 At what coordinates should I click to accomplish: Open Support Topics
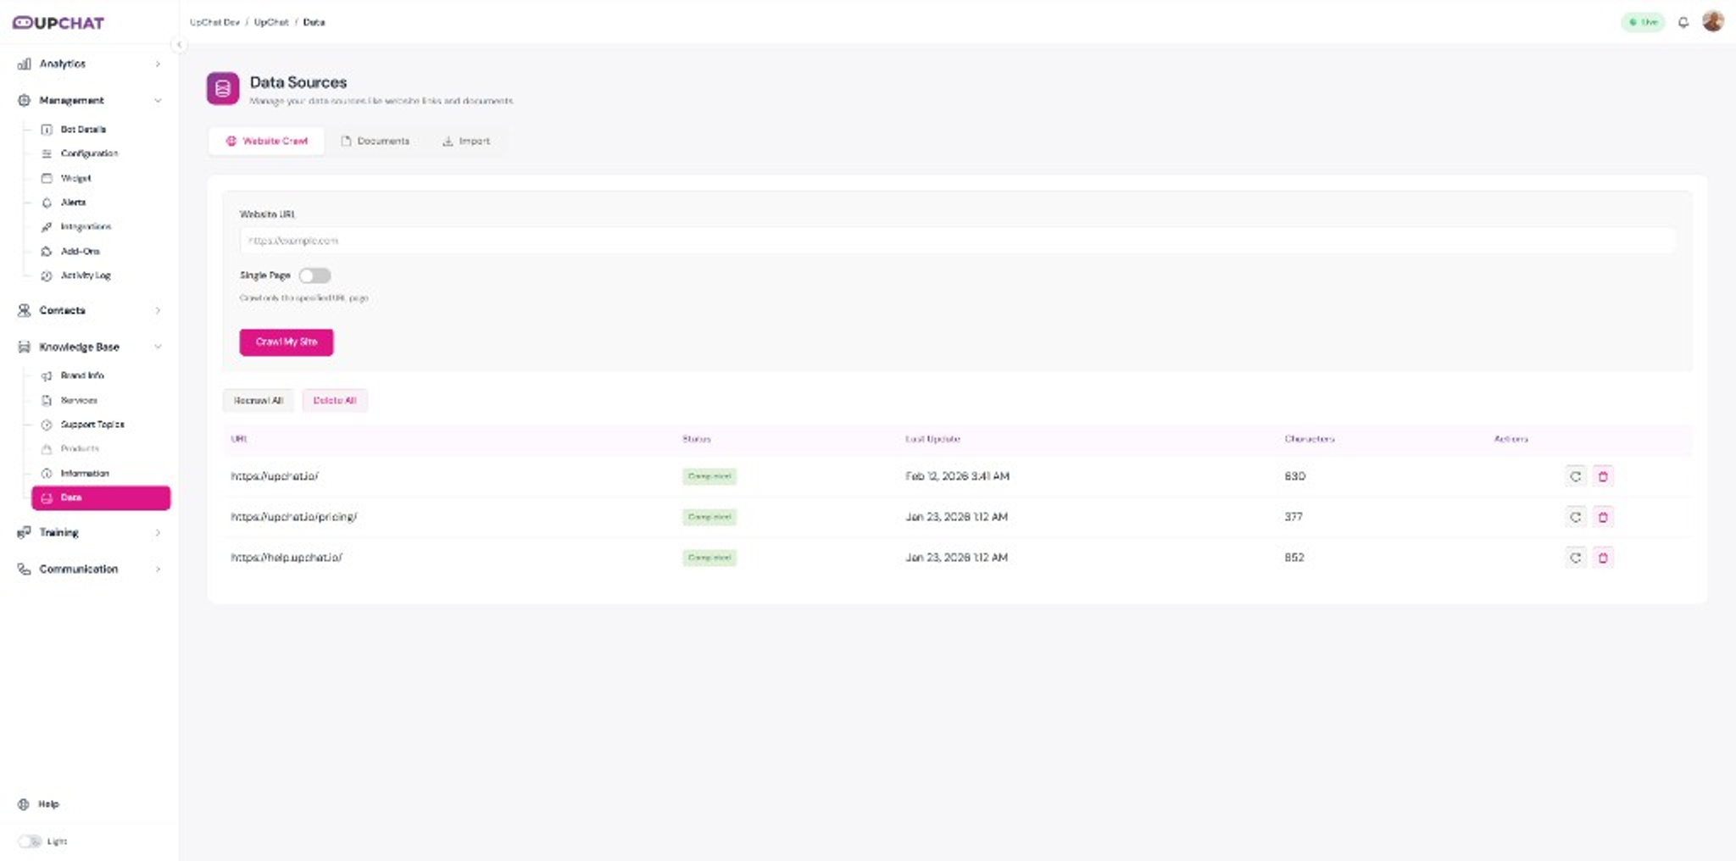pyautogui.click(x=92, y=425)
